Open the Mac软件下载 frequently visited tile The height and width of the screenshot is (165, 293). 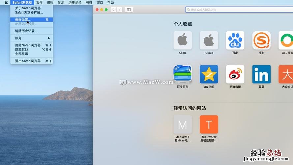click(x=183, y=124)
